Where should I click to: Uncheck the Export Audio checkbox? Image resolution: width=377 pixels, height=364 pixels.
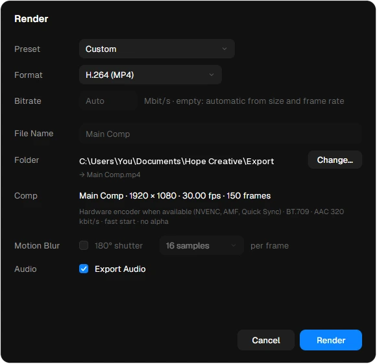pyautogui.click(x=84, y=269)
